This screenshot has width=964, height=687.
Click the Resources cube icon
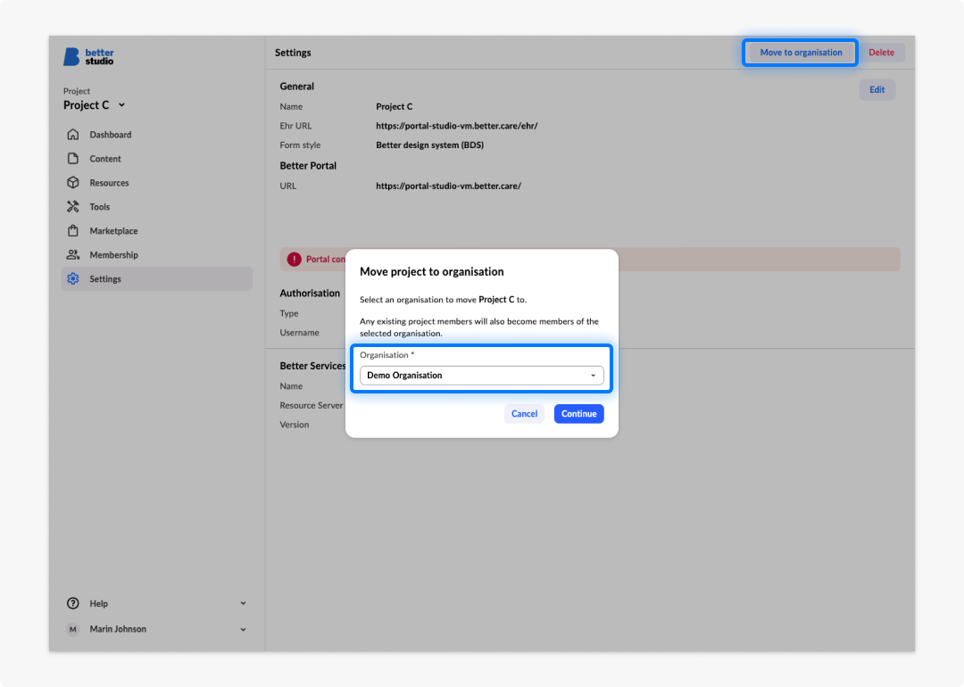point(73,183)
